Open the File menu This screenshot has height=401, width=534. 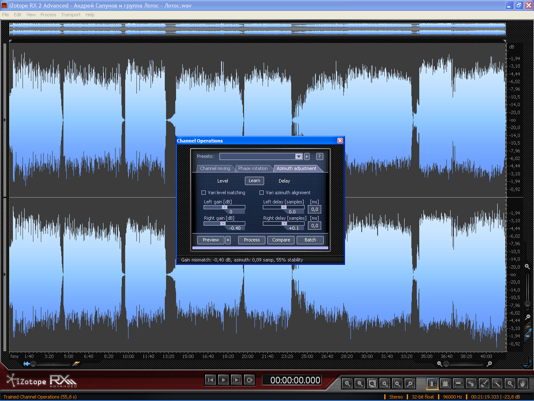[x=5, y=15]
